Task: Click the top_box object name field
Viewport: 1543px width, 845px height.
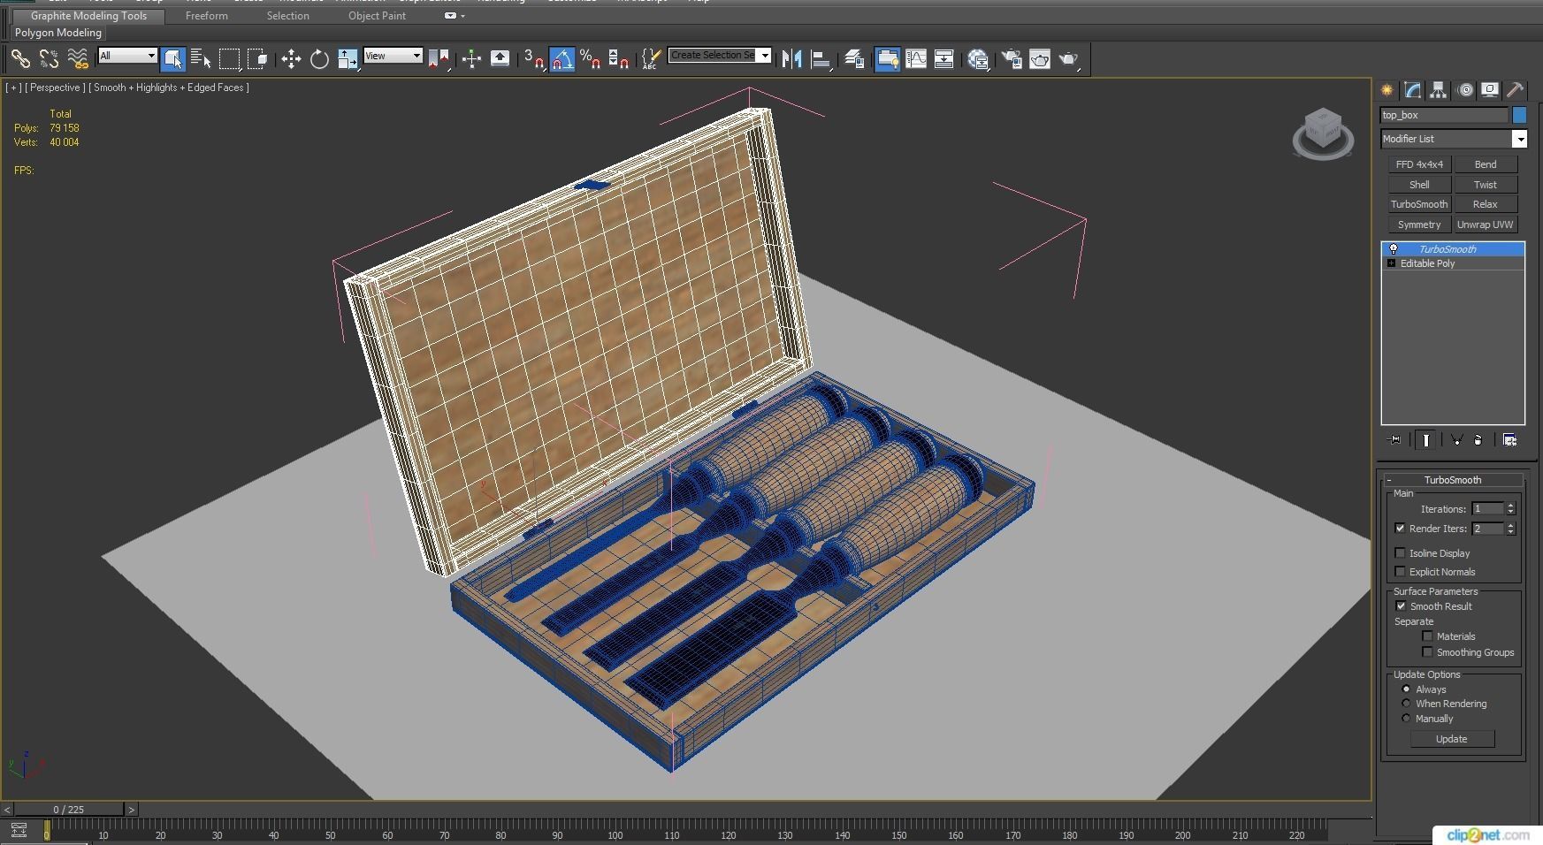Action: pyautogui.click(x=1444, y=115)
